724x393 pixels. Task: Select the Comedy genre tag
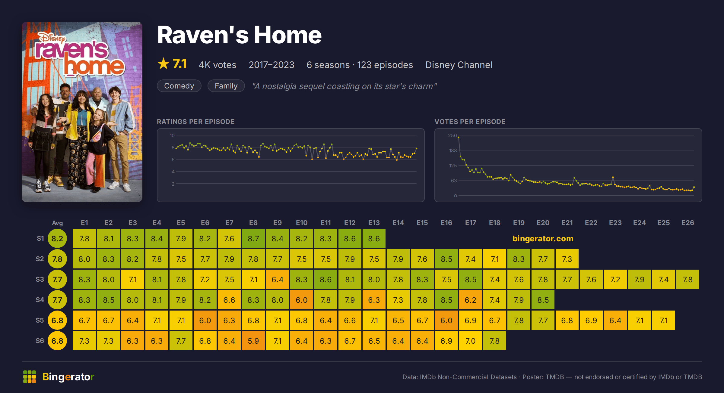179,86
